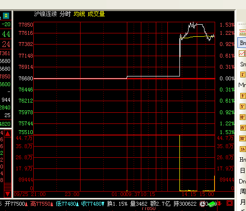Click the red up arrow in the left panel scrollbar

(8, 134)
